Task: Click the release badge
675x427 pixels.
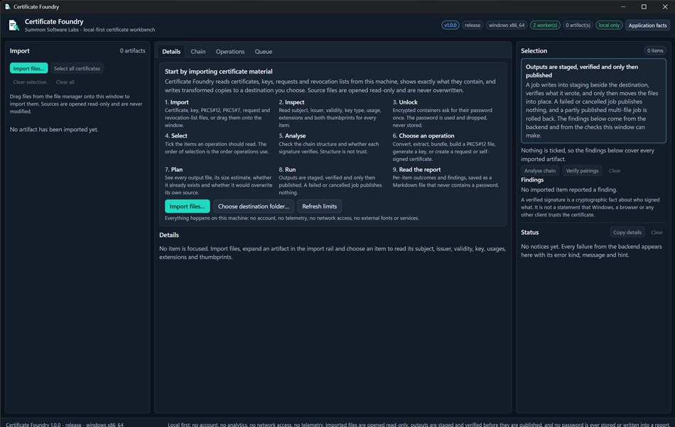Action: click(x=472, y=26)
